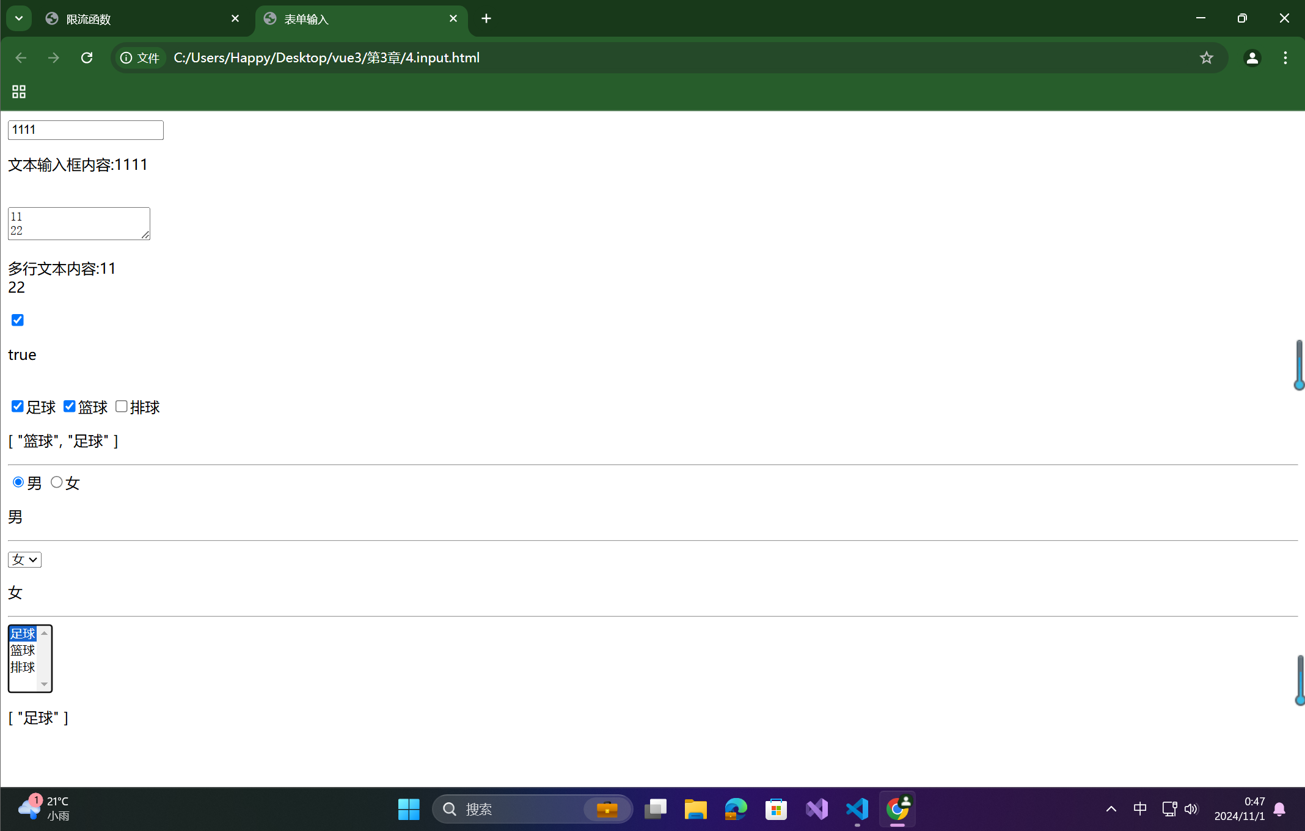Select the 女 radio button
The height and width of the screenshot is (831, 1305).
57,482
